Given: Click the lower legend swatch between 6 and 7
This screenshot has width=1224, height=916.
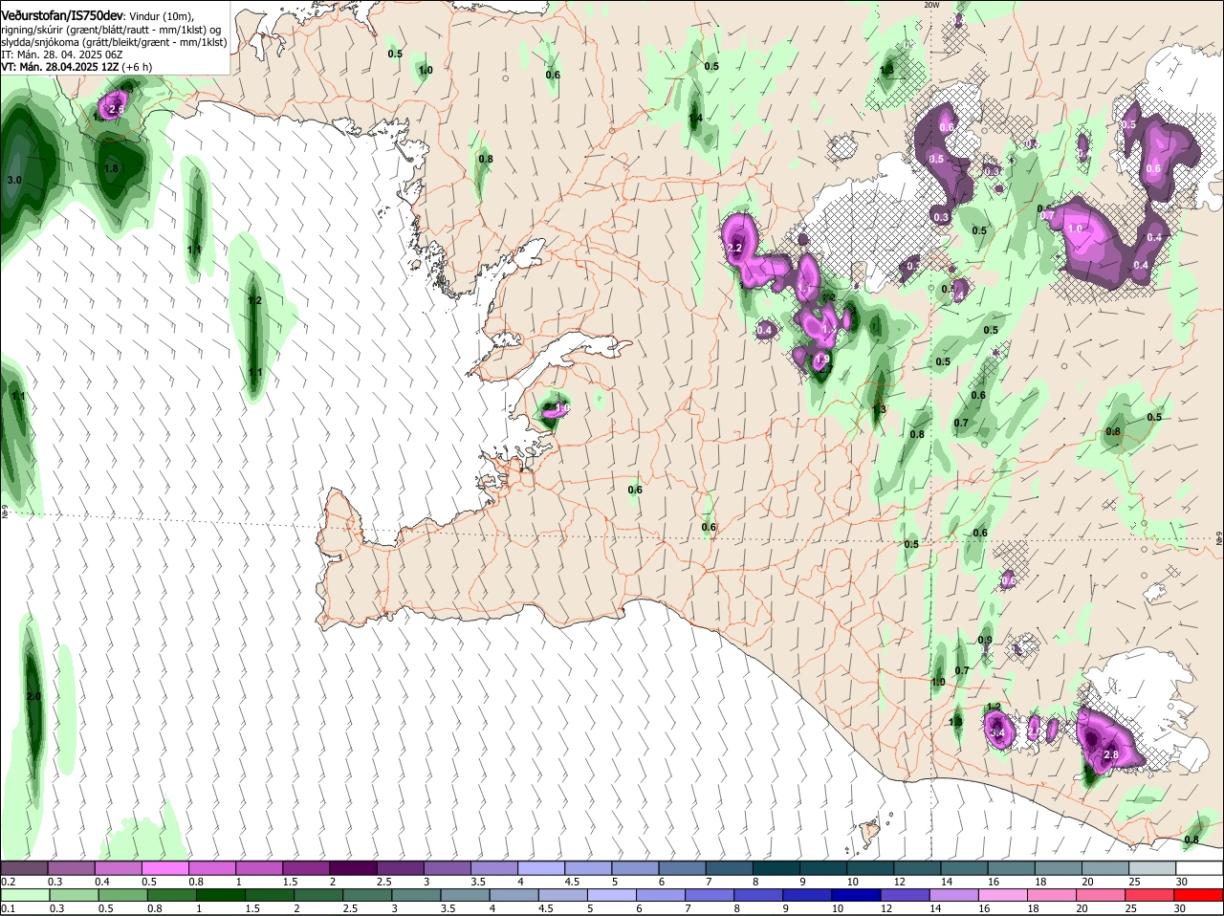Looking at the screenshot, I should point(662,895).
